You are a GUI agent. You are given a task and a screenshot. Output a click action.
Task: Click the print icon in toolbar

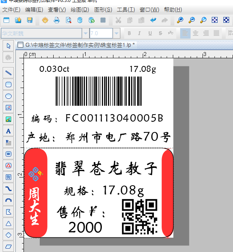tap(57, 20)
